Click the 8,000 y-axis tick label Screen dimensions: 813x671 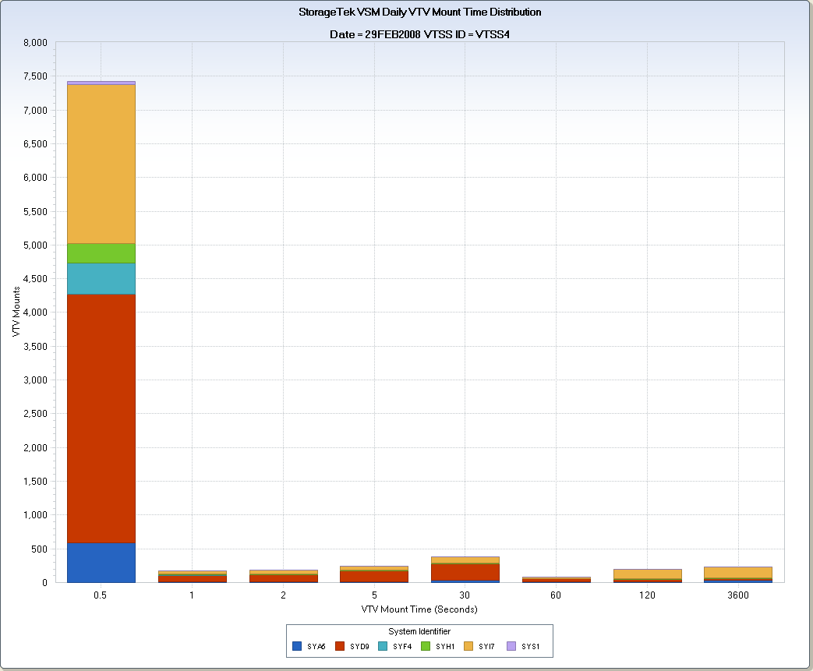pyautogui.click(x=35, y=43)
